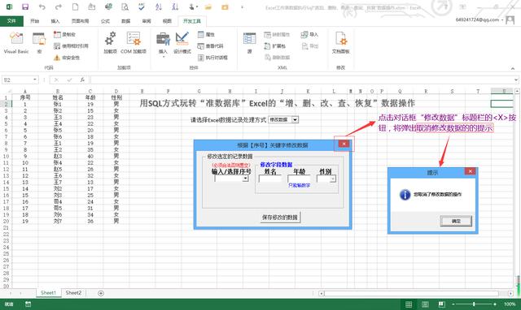Switch to the Sheet2 worksheet tab

(73, 293)
